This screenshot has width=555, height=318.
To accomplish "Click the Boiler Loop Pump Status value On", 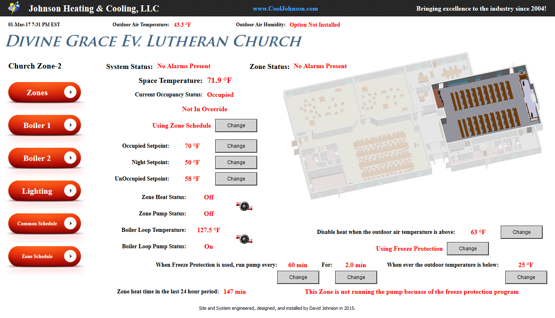I will (x=209, y=247).
